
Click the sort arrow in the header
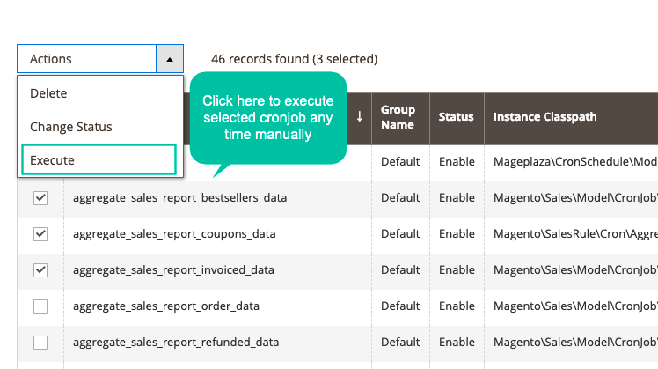pyautogui.click(x=359, y=116)
